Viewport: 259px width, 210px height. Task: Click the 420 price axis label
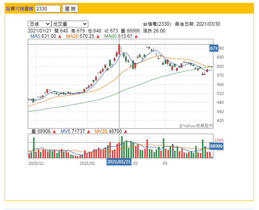(x=220, y=121)
